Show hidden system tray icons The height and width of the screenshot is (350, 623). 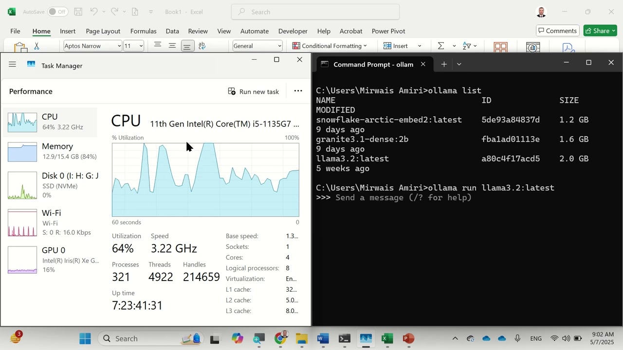[455, 338]
